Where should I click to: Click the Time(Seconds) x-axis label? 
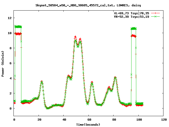click(88, 125)
